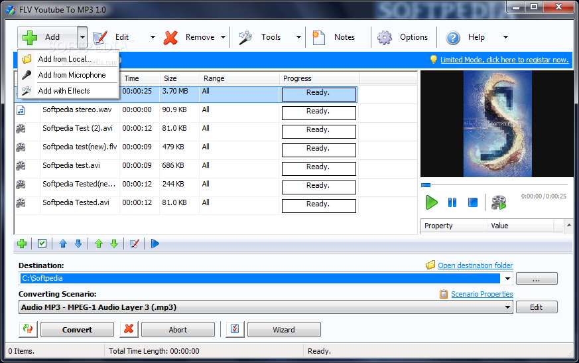Click the red X abort icon

129,329
